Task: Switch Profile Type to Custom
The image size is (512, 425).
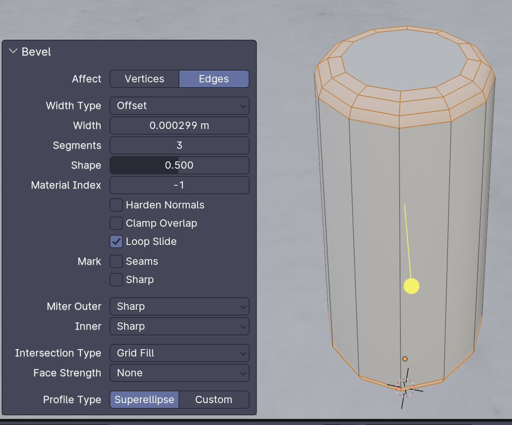Action: pos(214,399)
